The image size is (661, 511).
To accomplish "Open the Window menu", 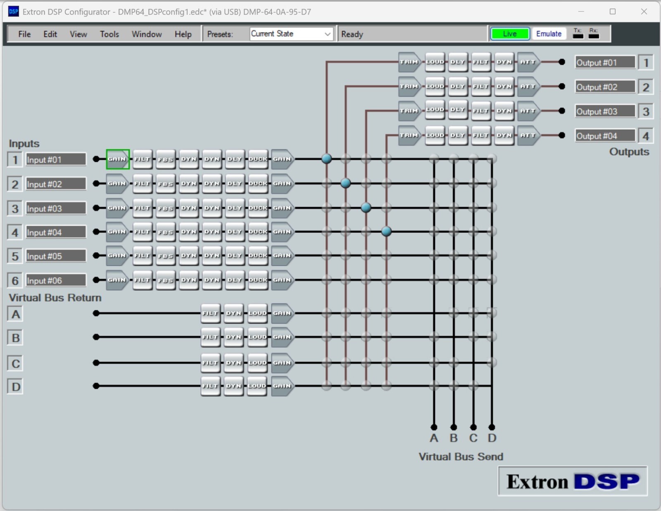I will click(x=147, y=34).
